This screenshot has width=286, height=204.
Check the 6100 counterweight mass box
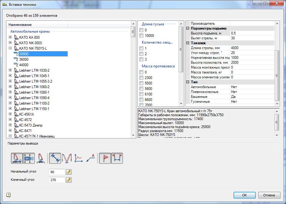[x=141, y=94]
